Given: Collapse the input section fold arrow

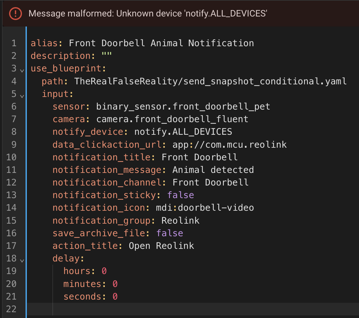Looking at the screenshot, I should (22, 95).
